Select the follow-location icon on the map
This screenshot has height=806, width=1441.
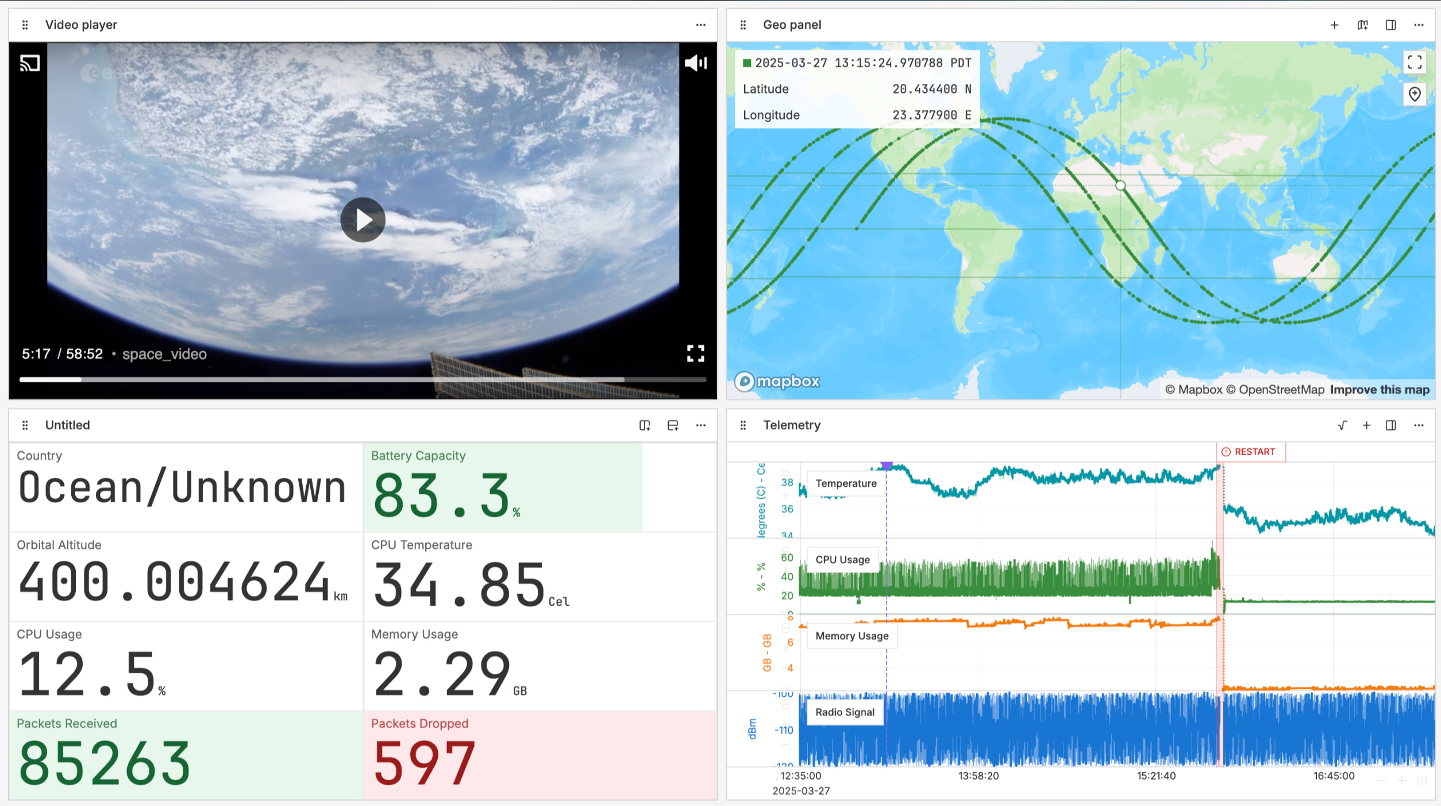click(1415, 95)
